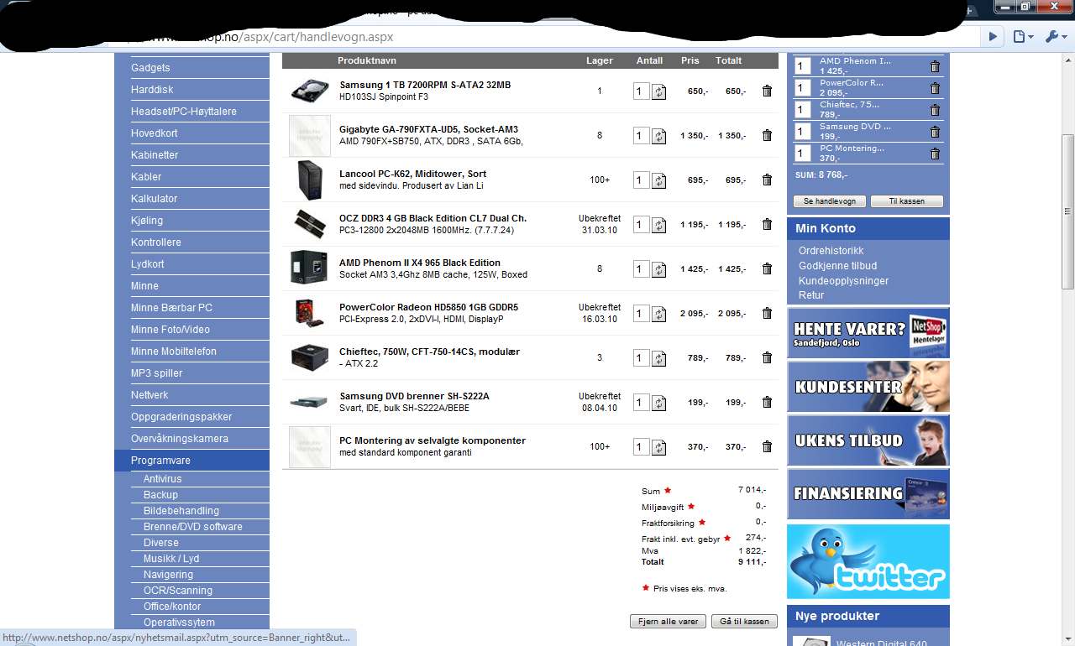Click Se handlevogn in sidebar
This screenshot has height=646, width=1075.
830,201
